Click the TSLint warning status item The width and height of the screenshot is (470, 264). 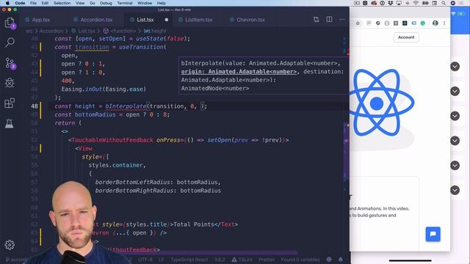(x=242, y=260)
